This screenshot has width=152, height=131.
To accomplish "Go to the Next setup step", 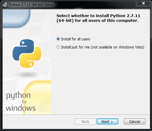I will click(x=108, y=121).
